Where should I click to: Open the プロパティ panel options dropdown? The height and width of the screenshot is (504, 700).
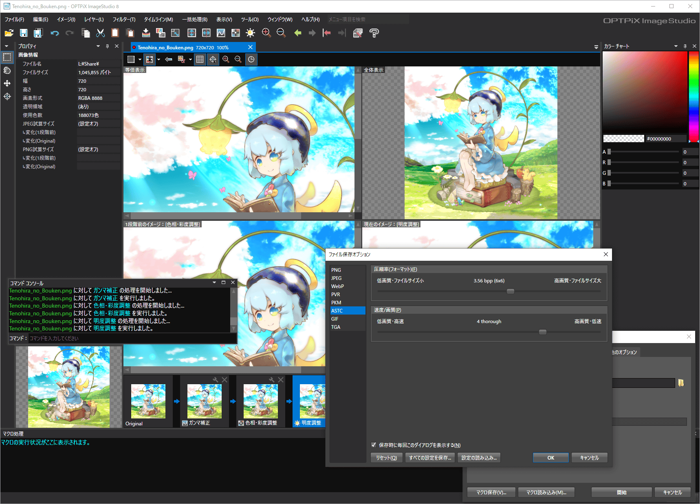[98, 46]
